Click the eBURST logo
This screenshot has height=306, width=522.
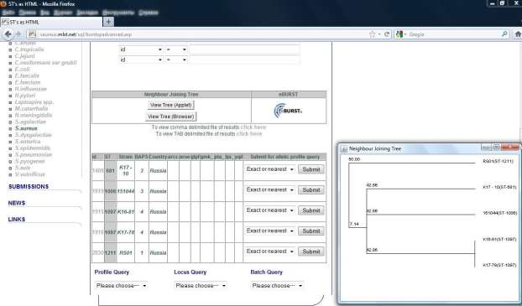(289, 111)
